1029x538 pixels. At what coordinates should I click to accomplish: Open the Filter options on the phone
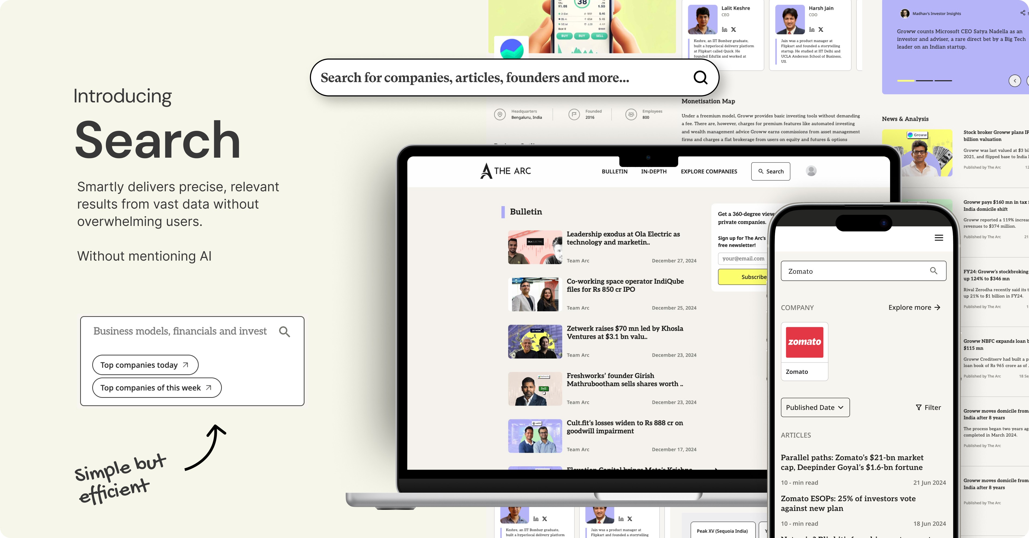point(928,407)
